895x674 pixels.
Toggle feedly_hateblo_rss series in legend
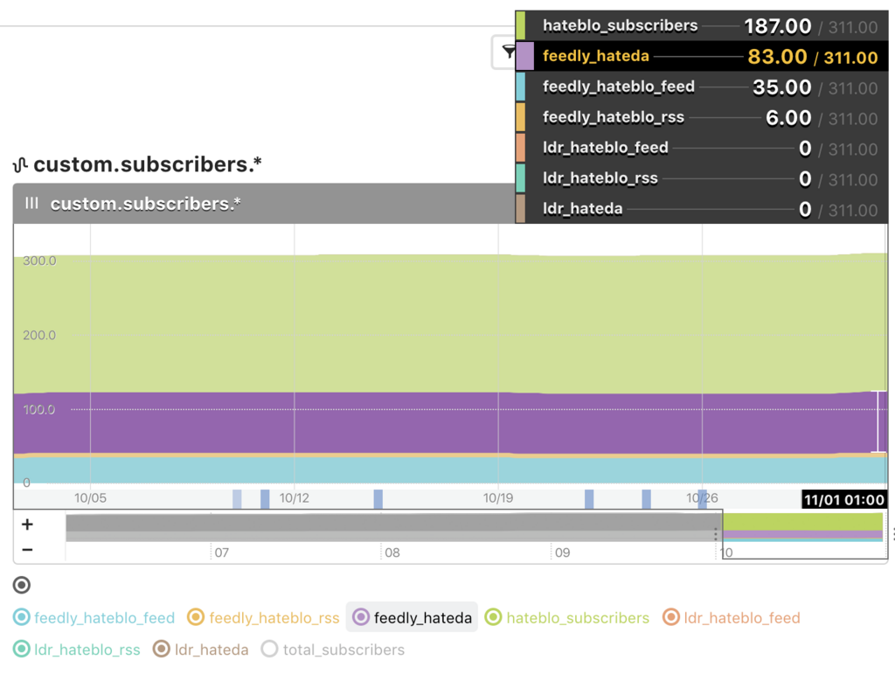click(263, 617)
